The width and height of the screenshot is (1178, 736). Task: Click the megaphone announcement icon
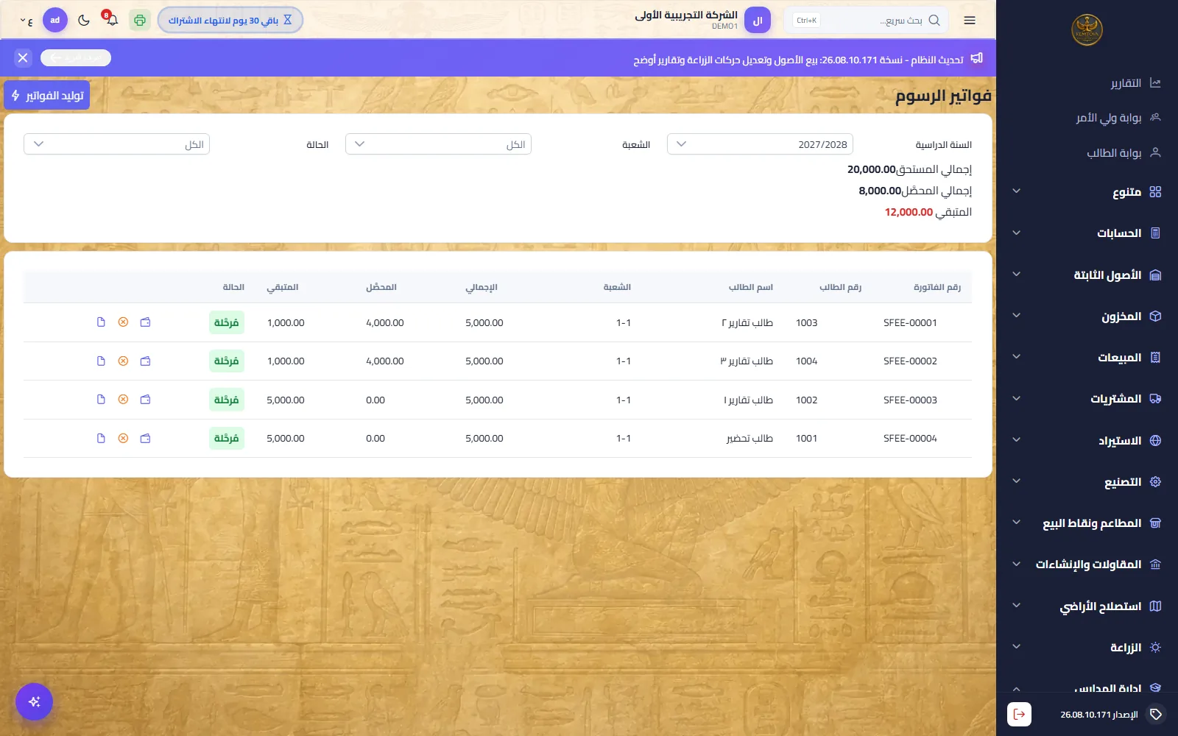click(976, 58)
